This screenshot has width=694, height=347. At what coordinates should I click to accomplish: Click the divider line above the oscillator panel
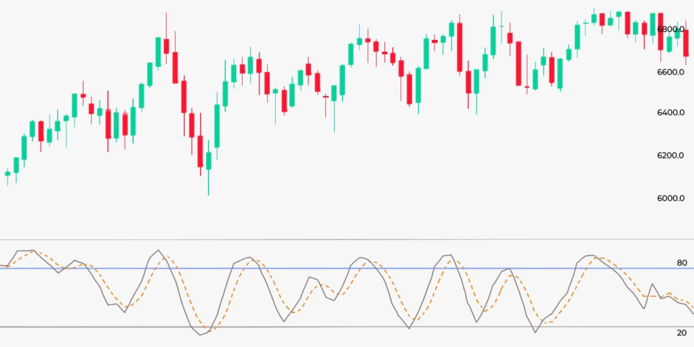click(x=339, y=239)
